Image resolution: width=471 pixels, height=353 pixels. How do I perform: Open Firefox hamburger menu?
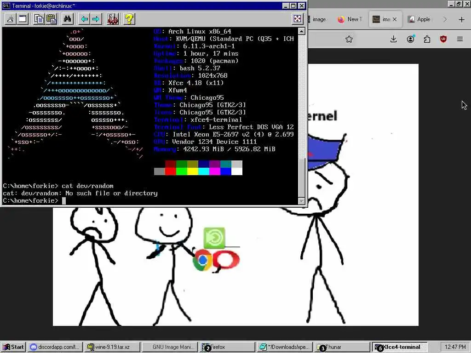click(x=460, y=39)
